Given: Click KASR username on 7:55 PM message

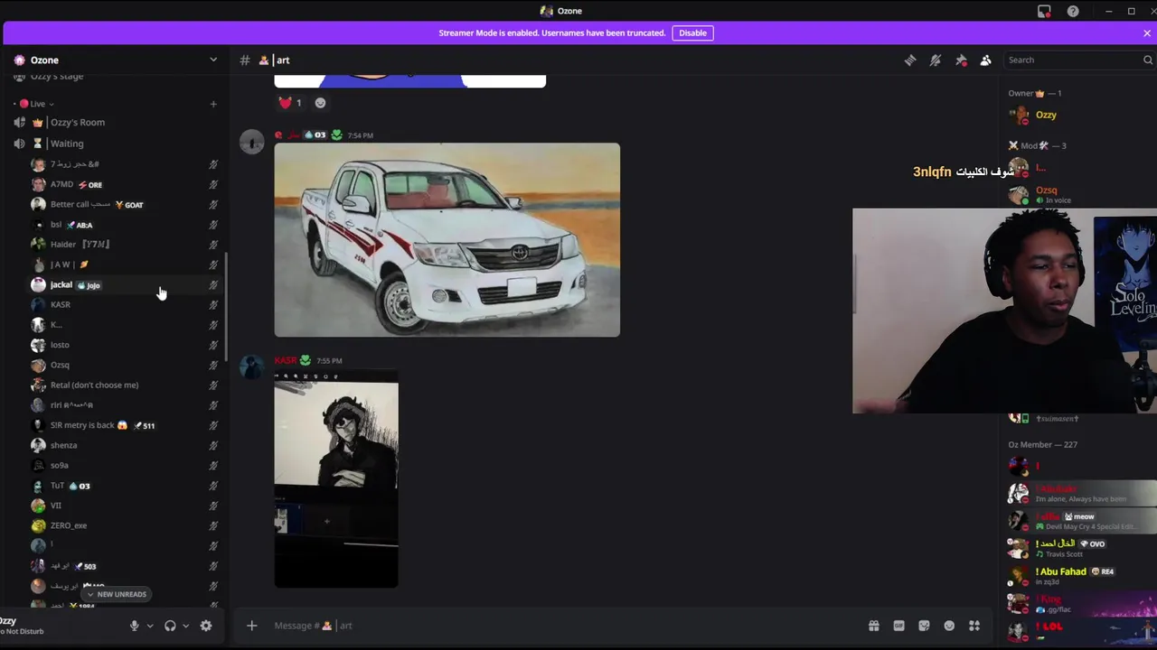Looking at the screenshot, I should (x=285, y=360).
